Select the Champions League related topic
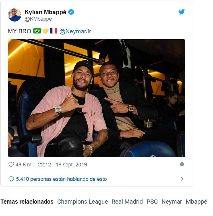Image resolution: width=213 pixels, height=216 pixels. tap(82, 202)
